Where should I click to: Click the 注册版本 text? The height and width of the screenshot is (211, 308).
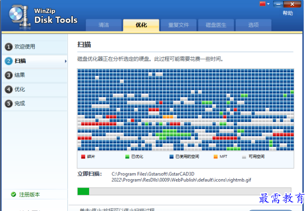[29, 194]
